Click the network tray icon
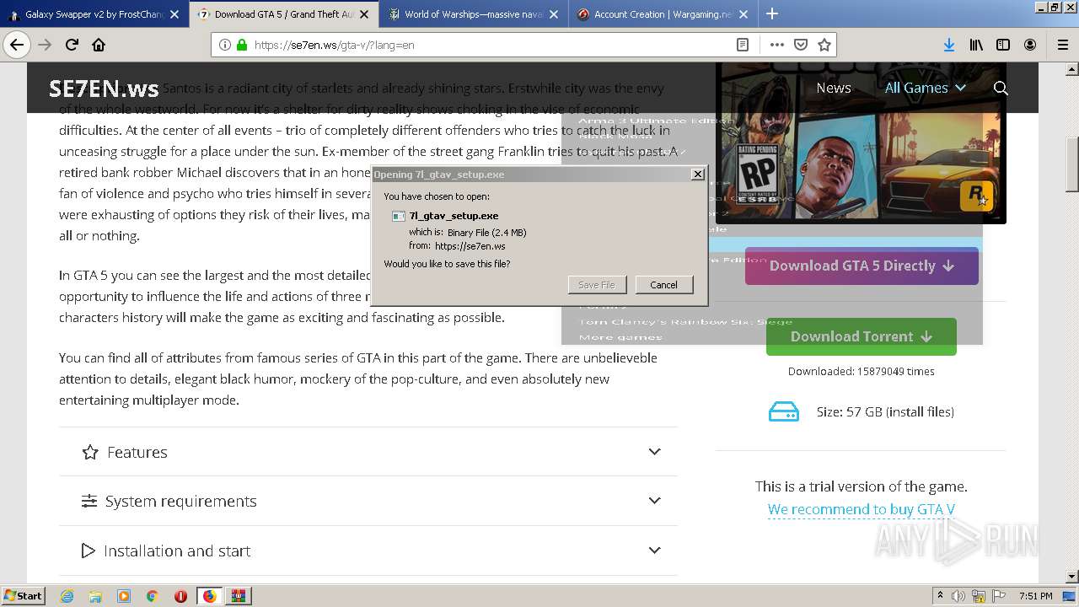The height and width of the screenshot is (607, 1079). click(x=980, y=596)
